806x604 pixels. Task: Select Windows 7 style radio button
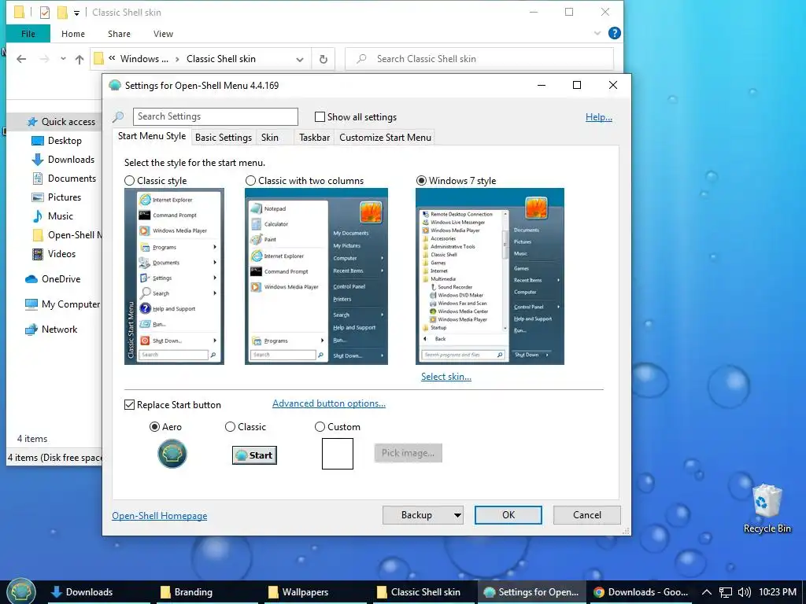tap(422, 181)
